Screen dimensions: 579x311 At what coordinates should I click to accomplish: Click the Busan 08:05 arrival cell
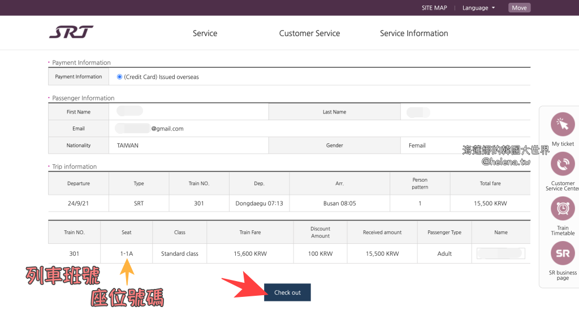(339, 203)
